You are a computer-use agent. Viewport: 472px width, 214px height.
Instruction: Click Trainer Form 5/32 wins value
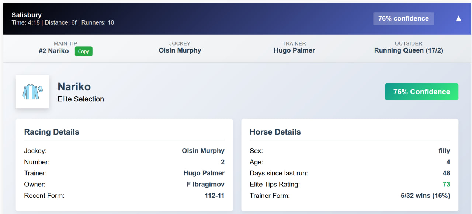coord(426,196)
